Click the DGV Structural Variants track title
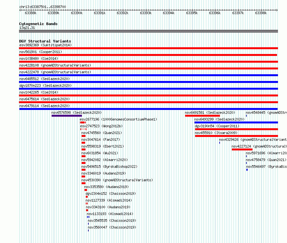Viewport: 287px width, 243px height. pyautogui.click(x=45, y=41)
